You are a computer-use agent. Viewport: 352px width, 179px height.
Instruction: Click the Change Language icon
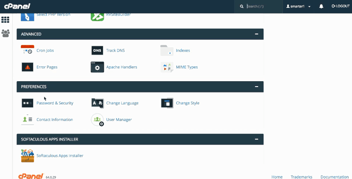coord(98,103)
